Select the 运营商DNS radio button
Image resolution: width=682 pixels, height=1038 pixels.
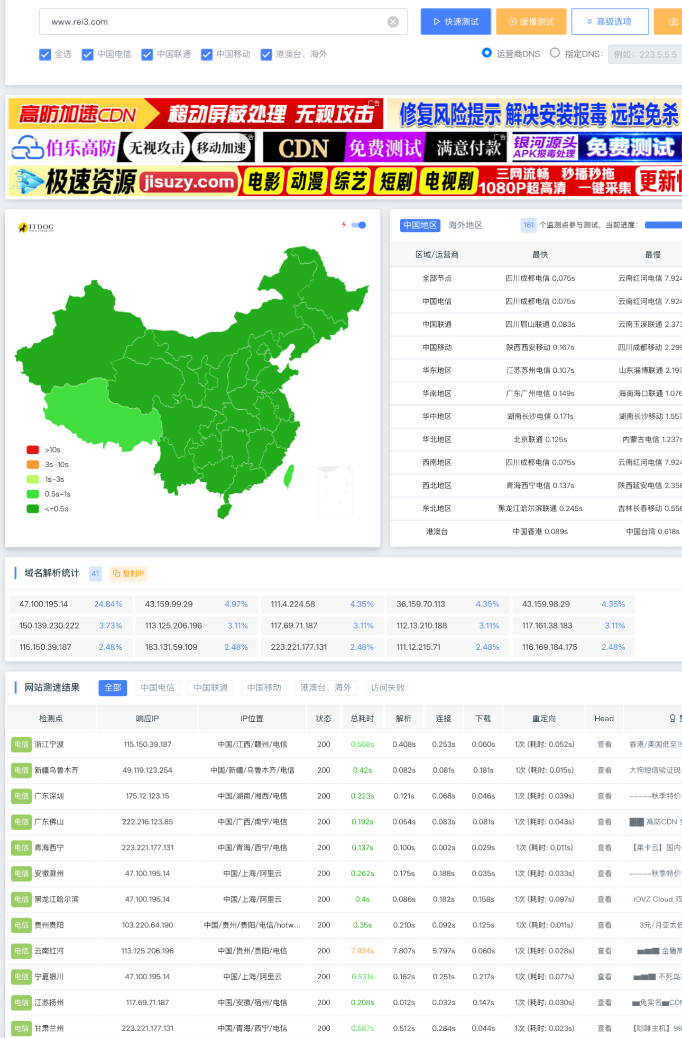(487, 53)
